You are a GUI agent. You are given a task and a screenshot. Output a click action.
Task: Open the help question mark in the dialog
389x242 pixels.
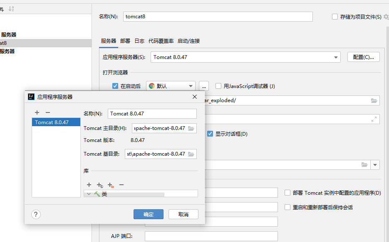click(36, 214)
